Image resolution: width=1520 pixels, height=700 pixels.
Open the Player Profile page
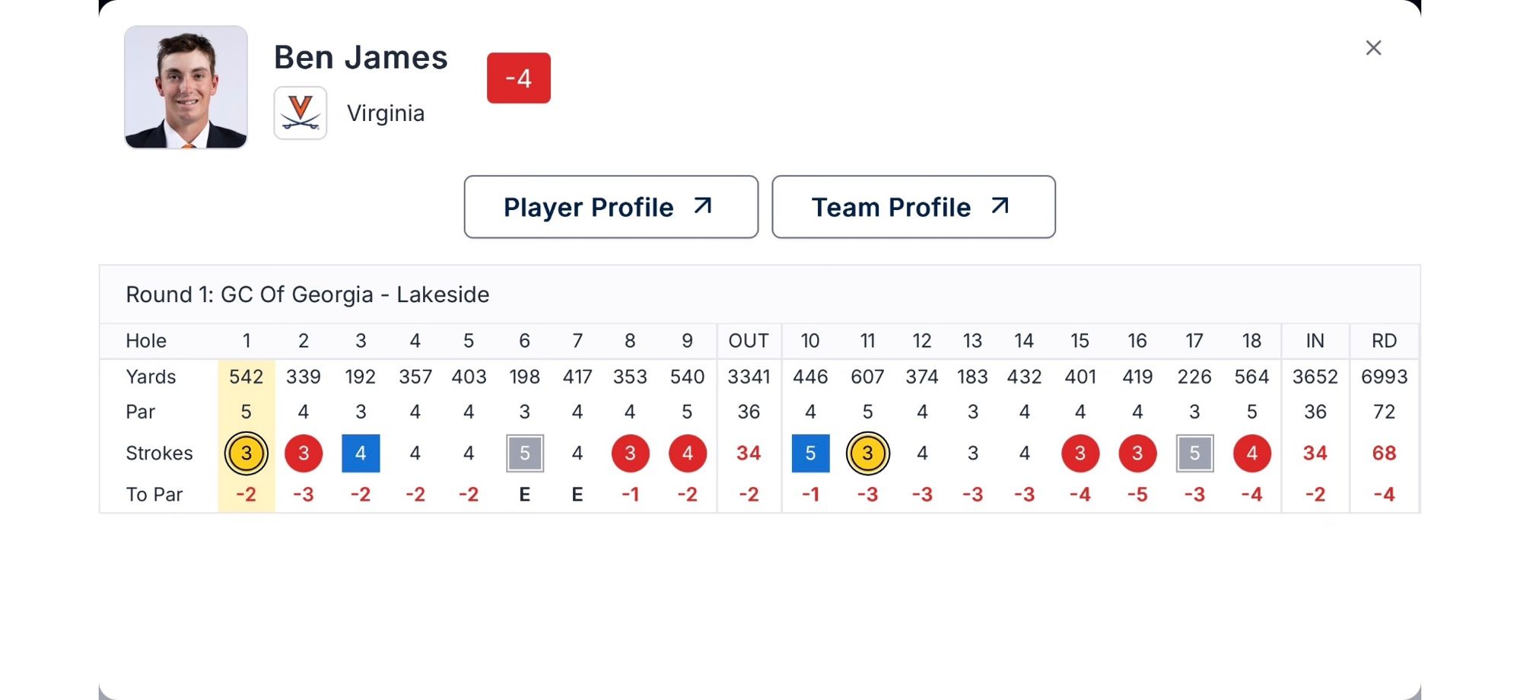click(611, 206)
